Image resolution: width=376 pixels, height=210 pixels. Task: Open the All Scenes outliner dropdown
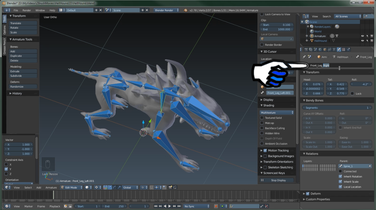point(348,16)
